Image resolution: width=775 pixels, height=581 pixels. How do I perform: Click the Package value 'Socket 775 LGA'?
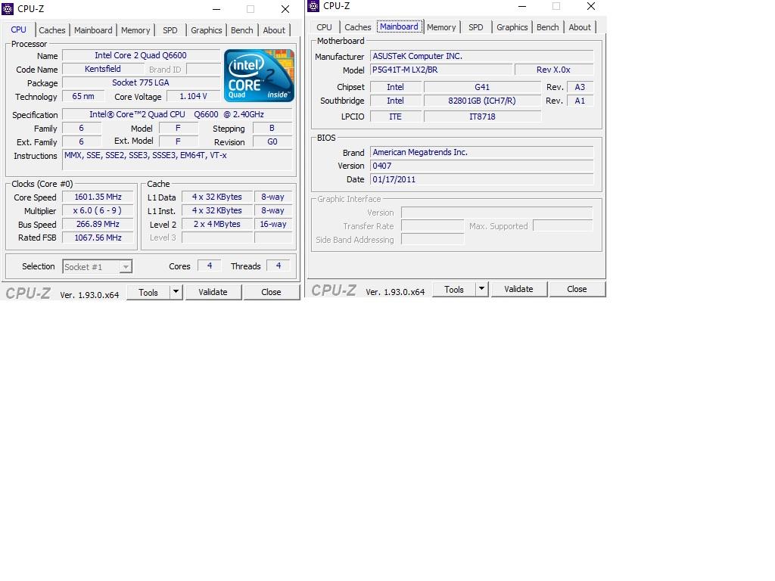click(x=141, y=82)
